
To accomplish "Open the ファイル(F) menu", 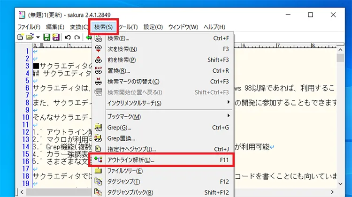I will pyautogui.click(x=29, y=27).
